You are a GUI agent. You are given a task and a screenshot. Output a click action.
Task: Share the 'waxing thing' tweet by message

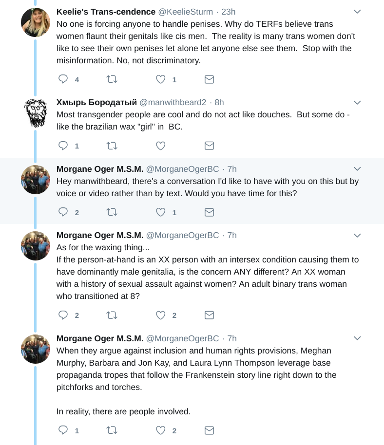click(209, 315)
